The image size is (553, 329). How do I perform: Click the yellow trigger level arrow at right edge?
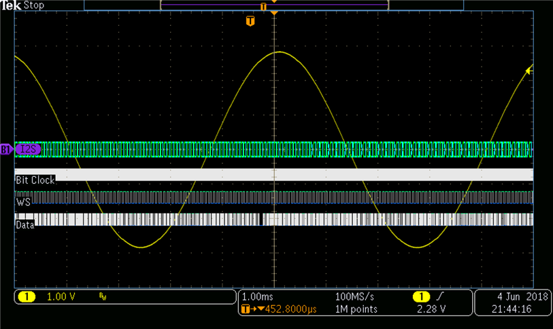[x=529, y=71]
